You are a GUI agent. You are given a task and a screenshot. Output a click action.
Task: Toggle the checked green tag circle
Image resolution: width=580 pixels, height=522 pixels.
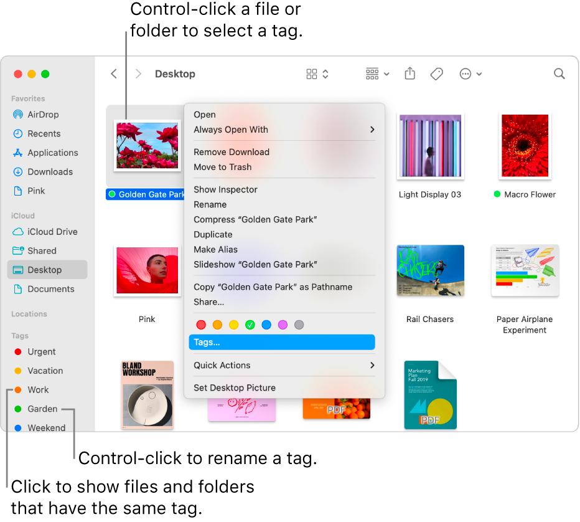(x=250, y=325)
